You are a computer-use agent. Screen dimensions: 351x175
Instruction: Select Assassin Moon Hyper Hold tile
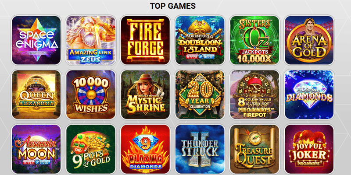click(36, 149)
